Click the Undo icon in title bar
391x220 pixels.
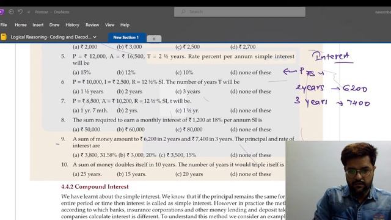click(x=20, y=12)
